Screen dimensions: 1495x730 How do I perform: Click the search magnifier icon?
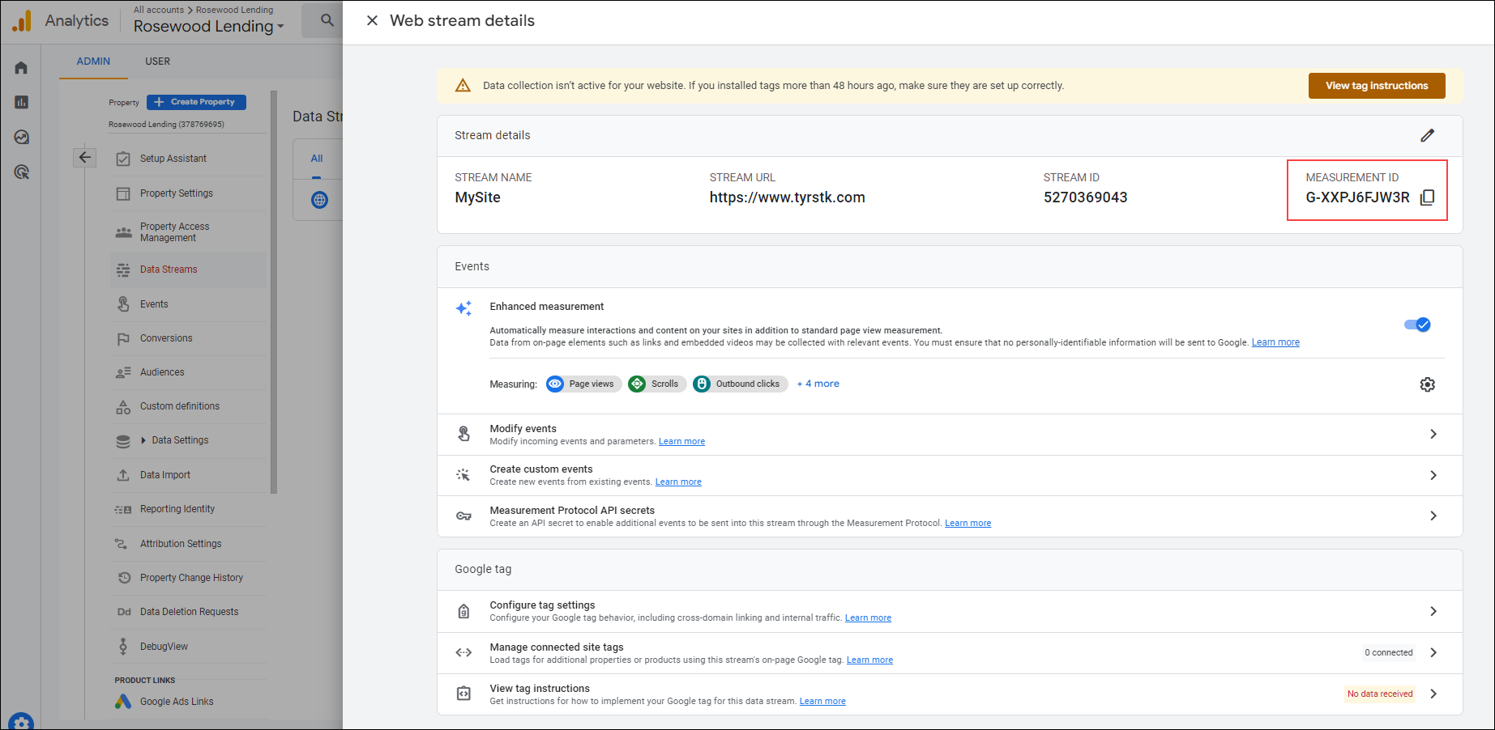click(x=327, y=20)
